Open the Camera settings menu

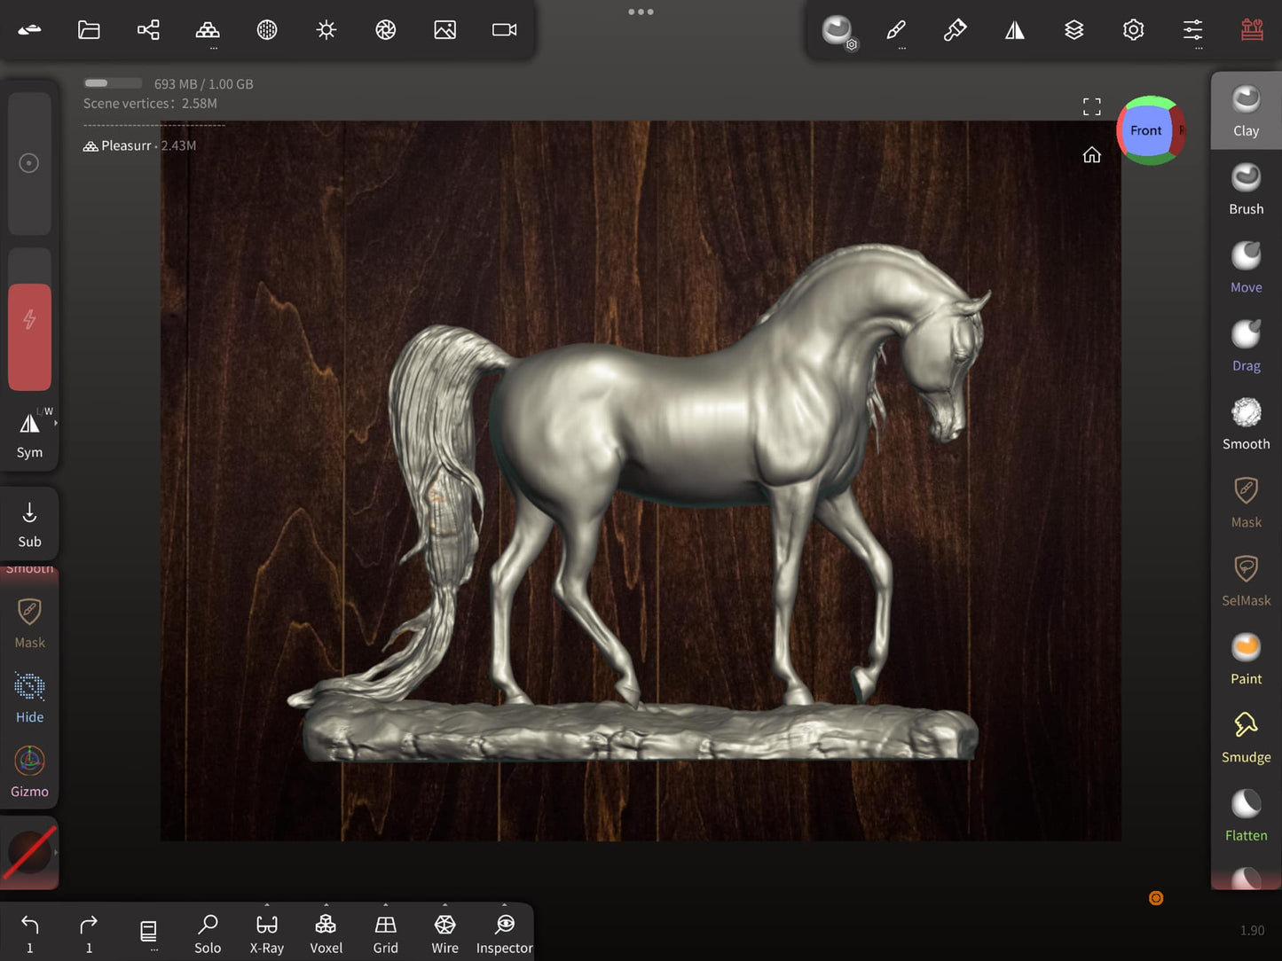click(x=505, y=30)
